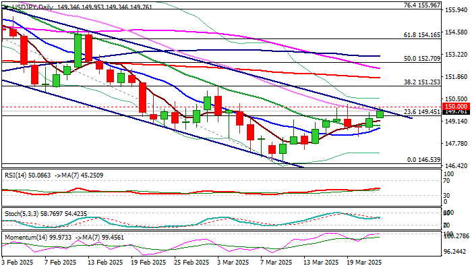This screenshot has height=270, width=472.
Task: Click the USDJPY,Daily chart title
Action: tap(27, 5)
